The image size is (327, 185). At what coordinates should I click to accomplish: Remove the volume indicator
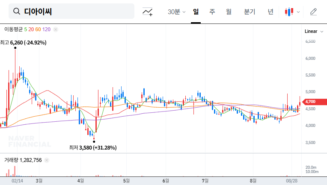[x=47, y=160]
